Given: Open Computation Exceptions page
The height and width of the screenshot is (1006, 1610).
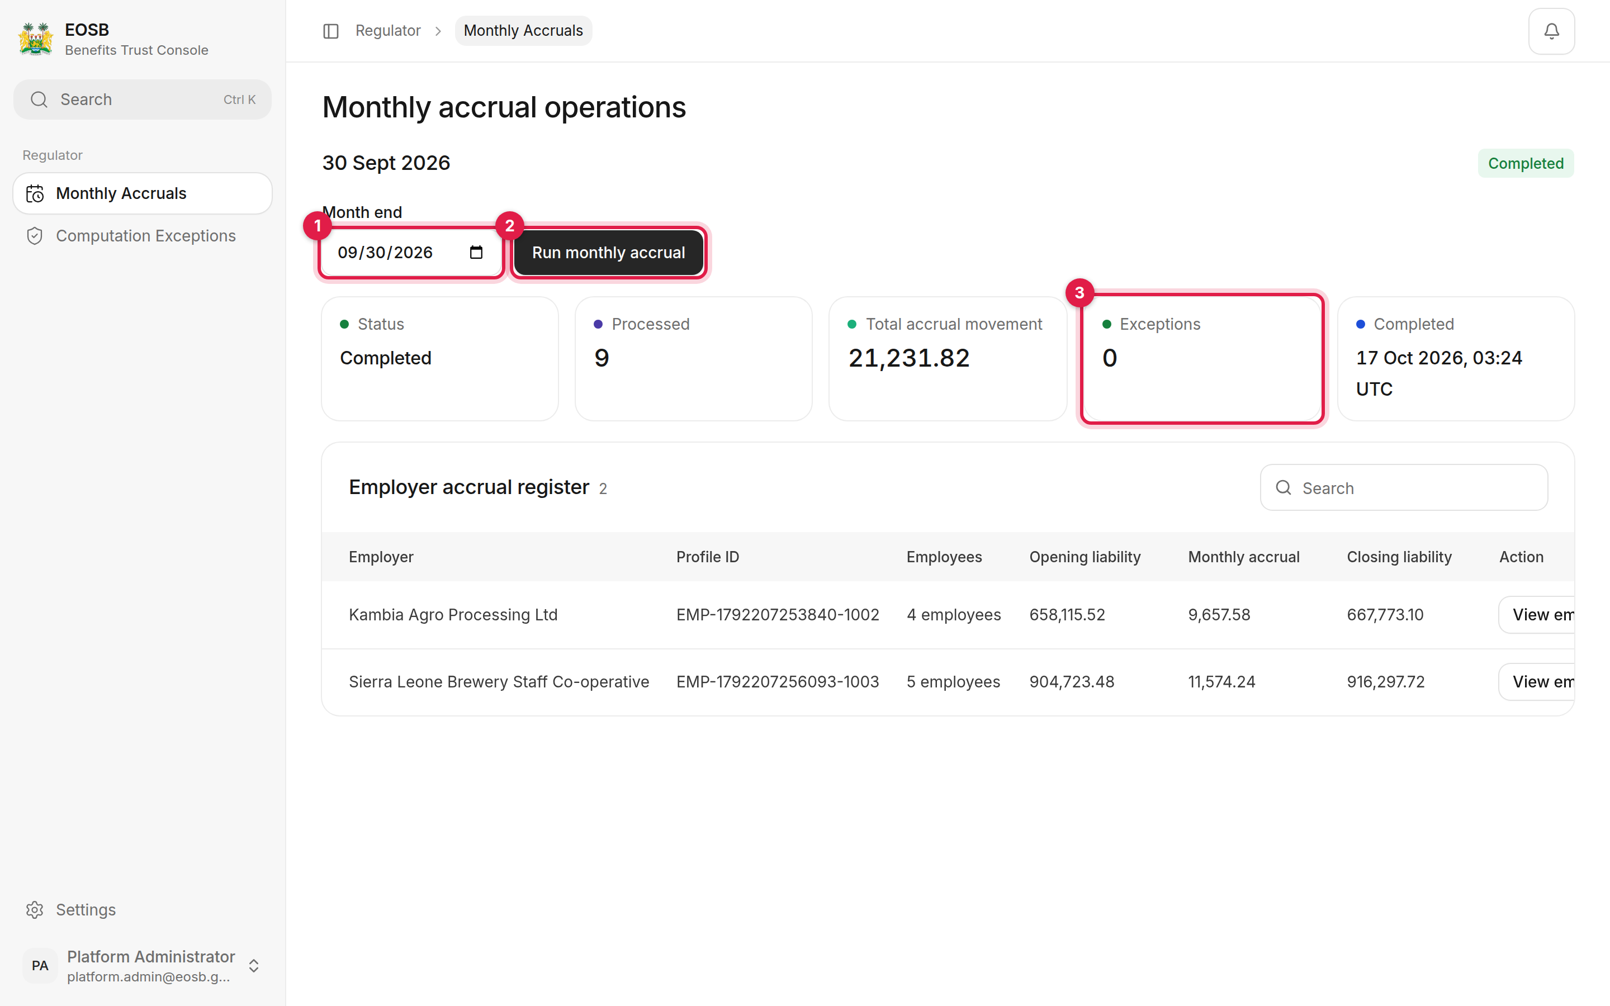Looking at the screenshot, I should tap(143, 236).
